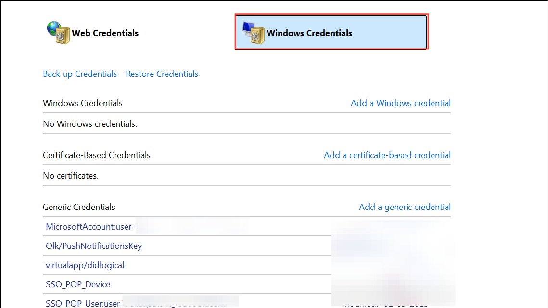
Task: Expand the virtualapp/didlogical credential
Action: [x=85, y=265]
